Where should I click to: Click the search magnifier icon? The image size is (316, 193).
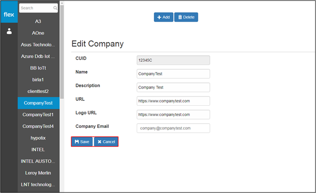click(x=55, y=8)
